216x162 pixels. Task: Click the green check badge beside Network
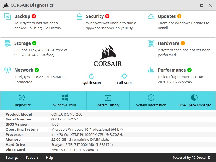37,70
